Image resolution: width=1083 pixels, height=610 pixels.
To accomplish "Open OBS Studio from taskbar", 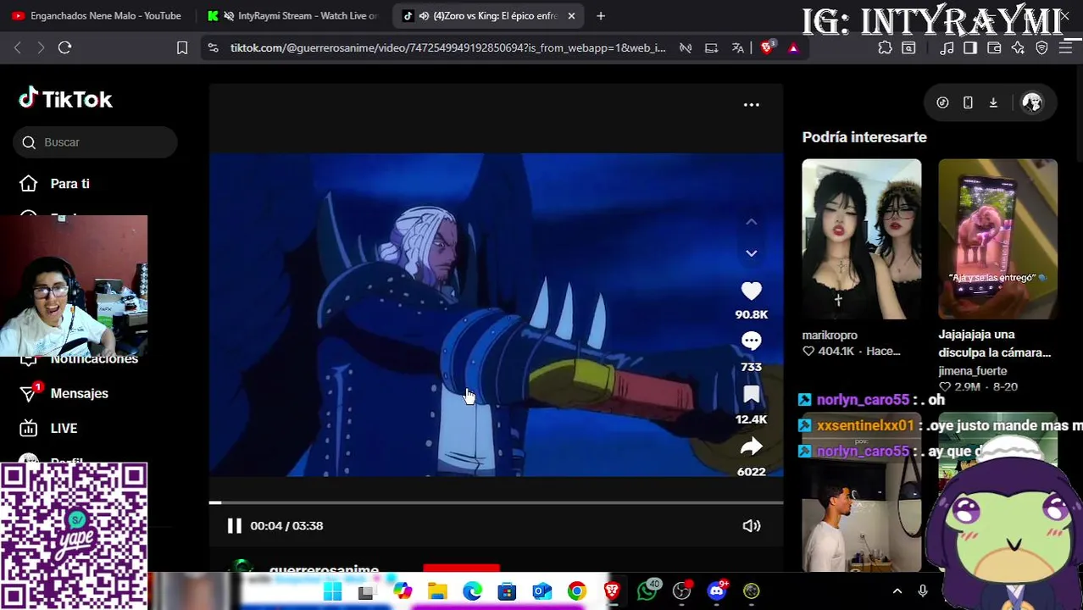I will pyautogui.click(x=681, y=591).
